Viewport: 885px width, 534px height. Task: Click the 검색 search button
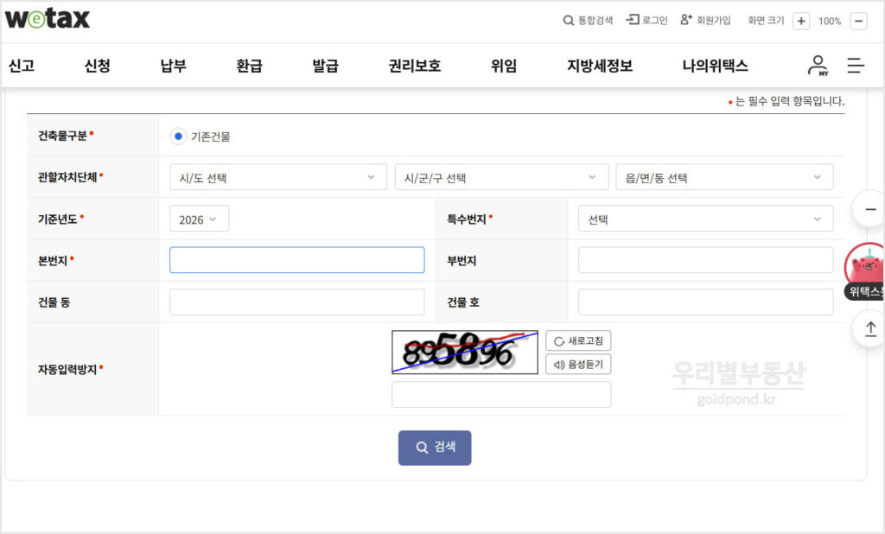point(435,448)
